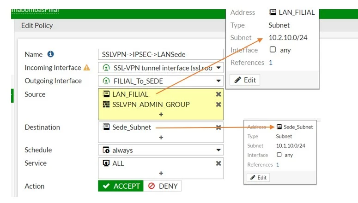Click the 10.2.10.0/24 subnet value
Image resolution: width=358 pixels, height=203 pixels.
pos(288,38)
